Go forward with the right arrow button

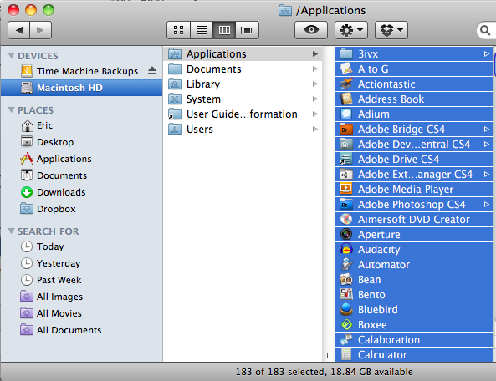click(x=40, y=30)
